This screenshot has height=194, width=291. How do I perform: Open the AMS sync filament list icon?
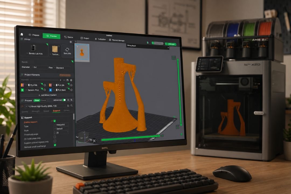68,80
